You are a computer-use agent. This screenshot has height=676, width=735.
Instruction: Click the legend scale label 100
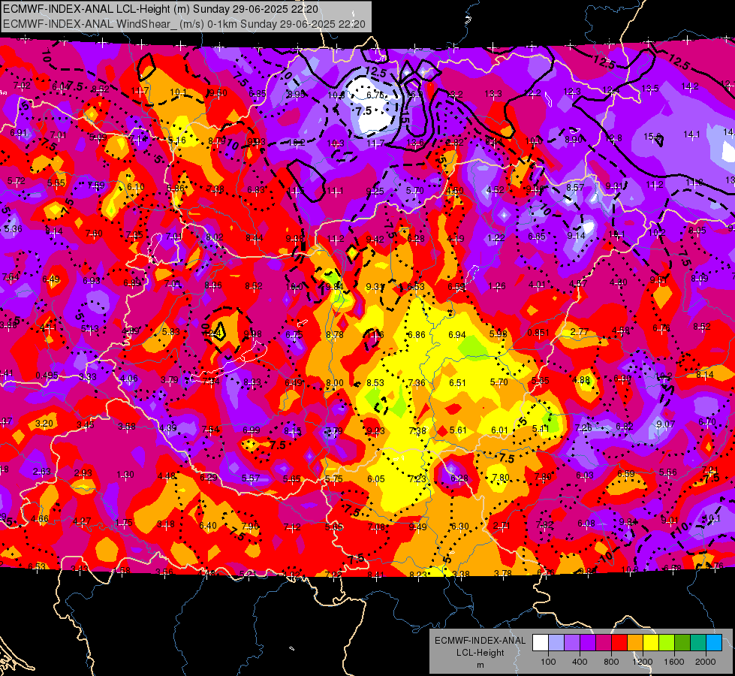[x=548, y=662]
